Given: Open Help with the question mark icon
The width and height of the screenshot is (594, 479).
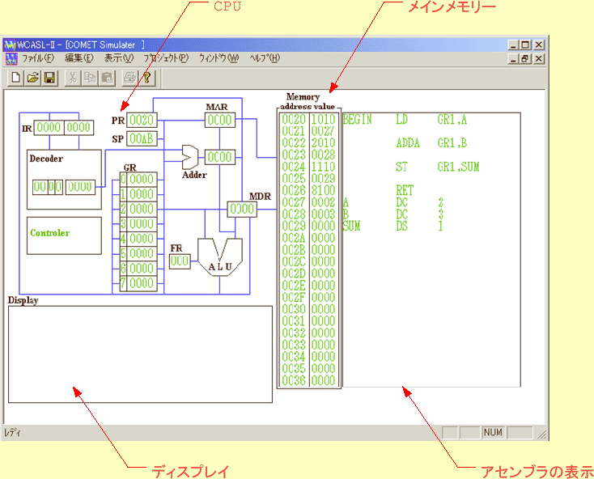Looking at the screenshot, I should 146,78.
